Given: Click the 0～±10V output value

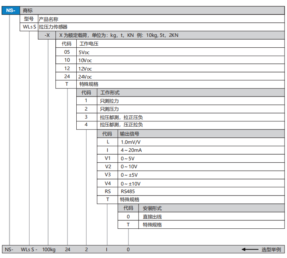Looking at the screenshot, I should tap(131, 184).
